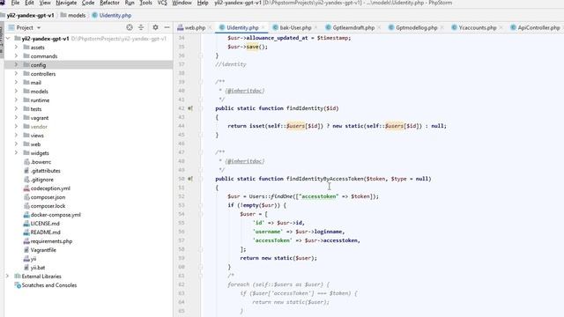Screen dimensions: 564x317
Task: Open the Edit menu
Action: pyautogui.click(x=29, y=3)
